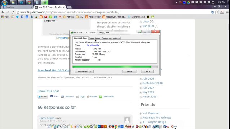Viewport: 230px width, 129px height.
Task: Tweet this post
Action: 43,97
